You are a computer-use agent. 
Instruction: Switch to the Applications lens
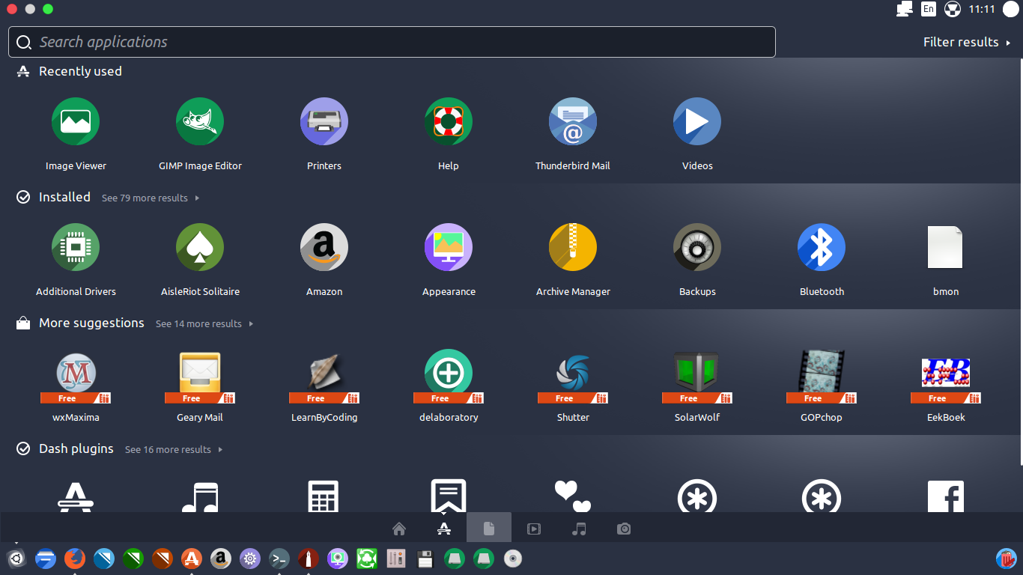pos(444,529)
